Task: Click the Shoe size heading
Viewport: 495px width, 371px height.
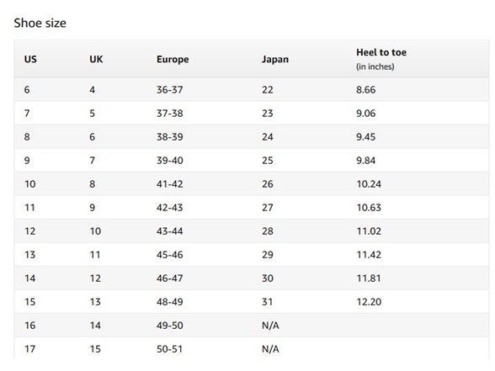Action: tap(40, 23)
